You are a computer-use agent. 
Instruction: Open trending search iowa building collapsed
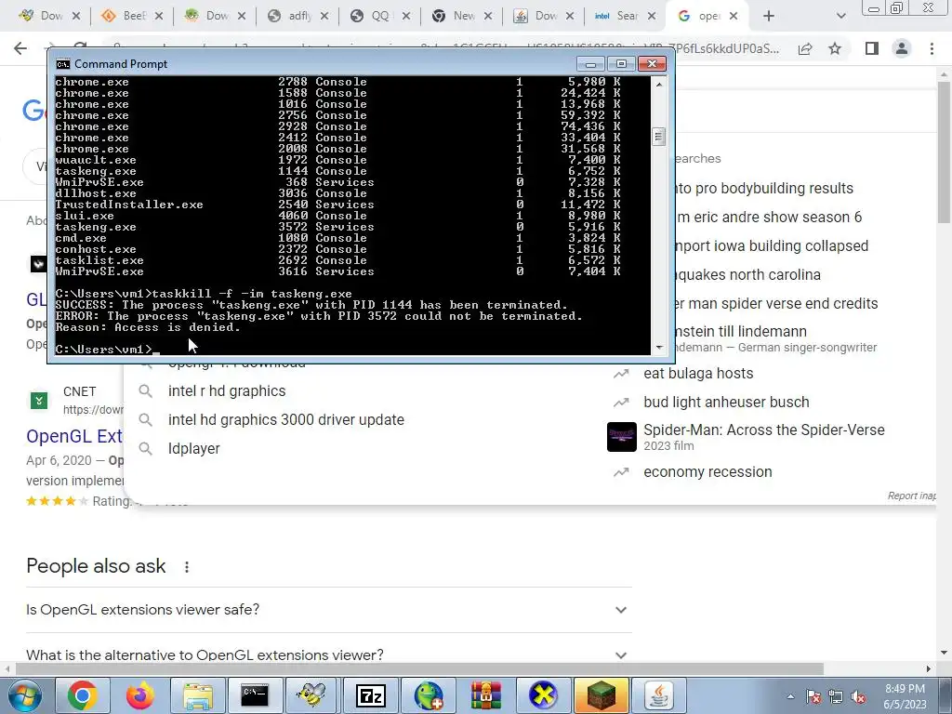tap(773, 245)
